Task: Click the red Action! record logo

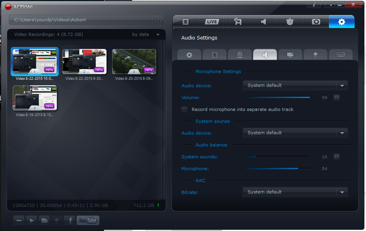Action: [8, 7]
